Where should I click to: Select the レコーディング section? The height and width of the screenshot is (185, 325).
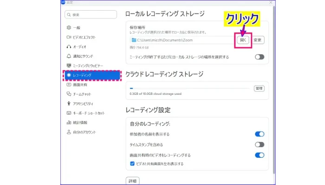[92, 75]
